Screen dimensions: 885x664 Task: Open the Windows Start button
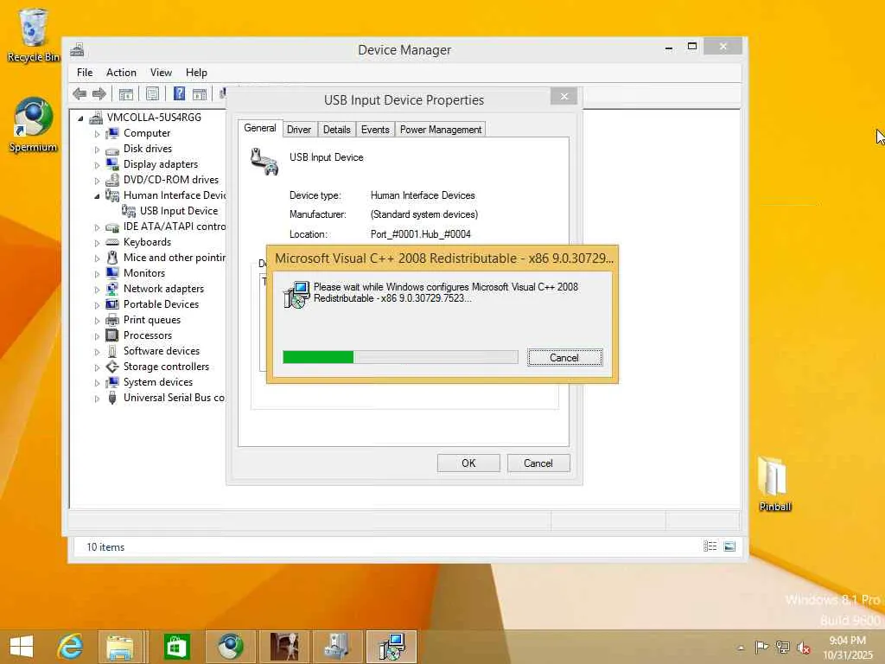22,647
